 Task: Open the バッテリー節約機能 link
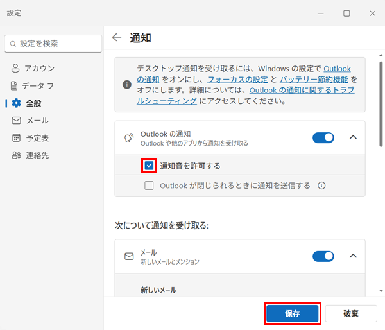coord(314,80)
